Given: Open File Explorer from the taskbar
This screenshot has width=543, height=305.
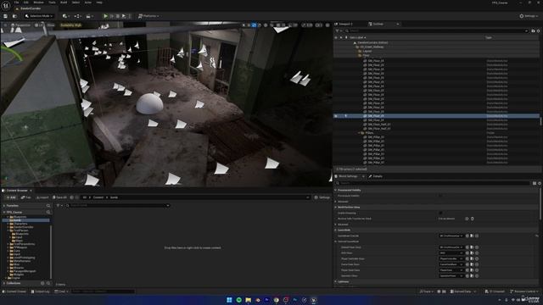Looking at the screenshot, I should pyautogui.click(x=249, y=300).
